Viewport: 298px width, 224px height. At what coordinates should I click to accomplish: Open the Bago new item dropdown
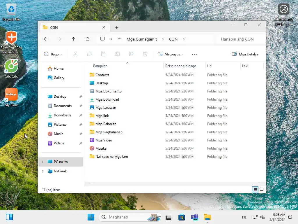(x=53, y=54)
